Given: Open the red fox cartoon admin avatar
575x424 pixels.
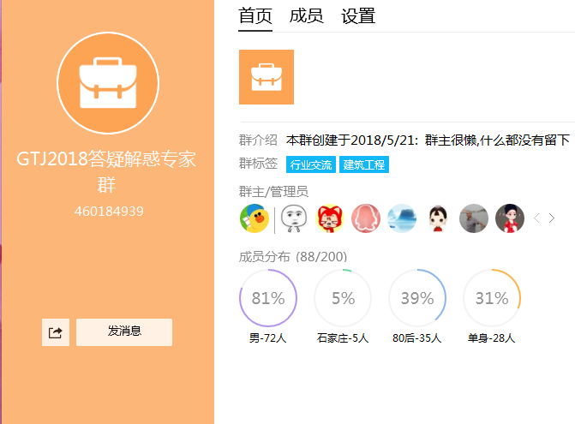Looking at the screenshot, I should [330, 218].
